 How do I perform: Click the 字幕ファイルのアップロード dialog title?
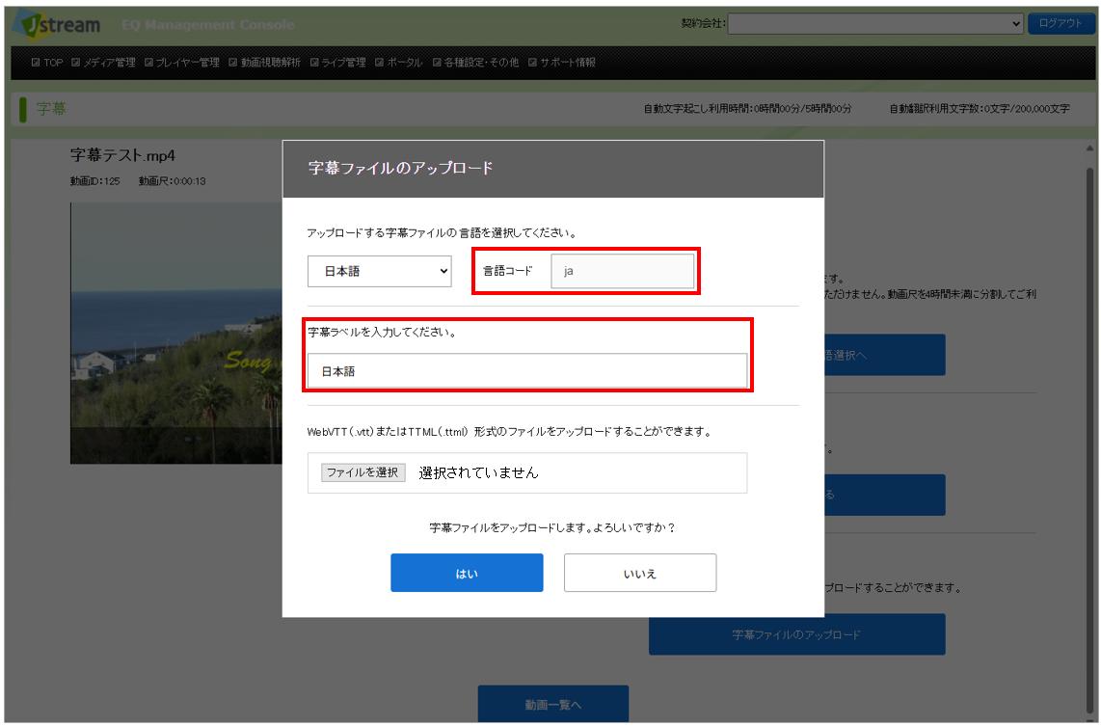coord(401,168)
